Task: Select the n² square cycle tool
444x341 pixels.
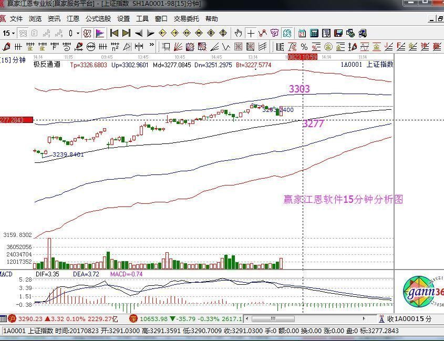Action: (x=115, y=47)
